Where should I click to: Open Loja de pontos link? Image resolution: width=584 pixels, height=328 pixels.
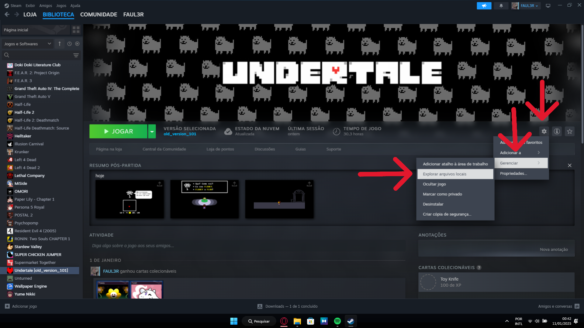(x=220, y=149)
